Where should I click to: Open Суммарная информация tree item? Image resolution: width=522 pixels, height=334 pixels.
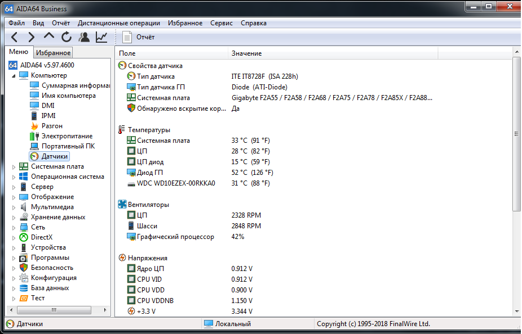point(70,85)
